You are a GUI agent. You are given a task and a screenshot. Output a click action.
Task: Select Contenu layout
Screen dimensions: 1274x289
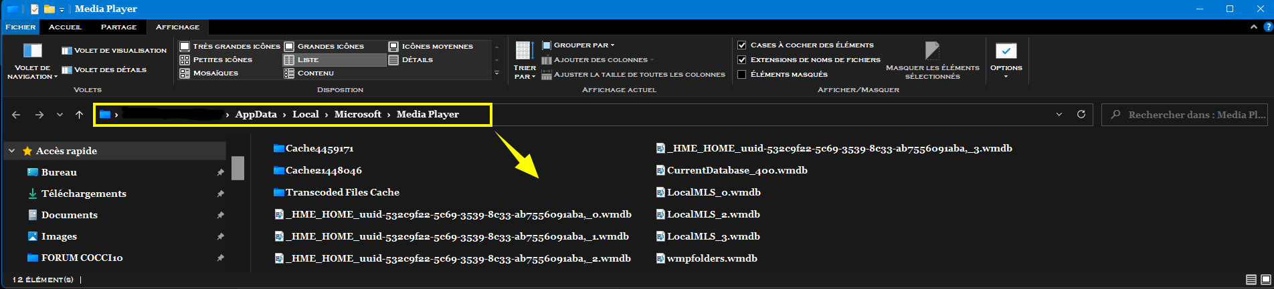pyautogui.click(x=309, y=73)
